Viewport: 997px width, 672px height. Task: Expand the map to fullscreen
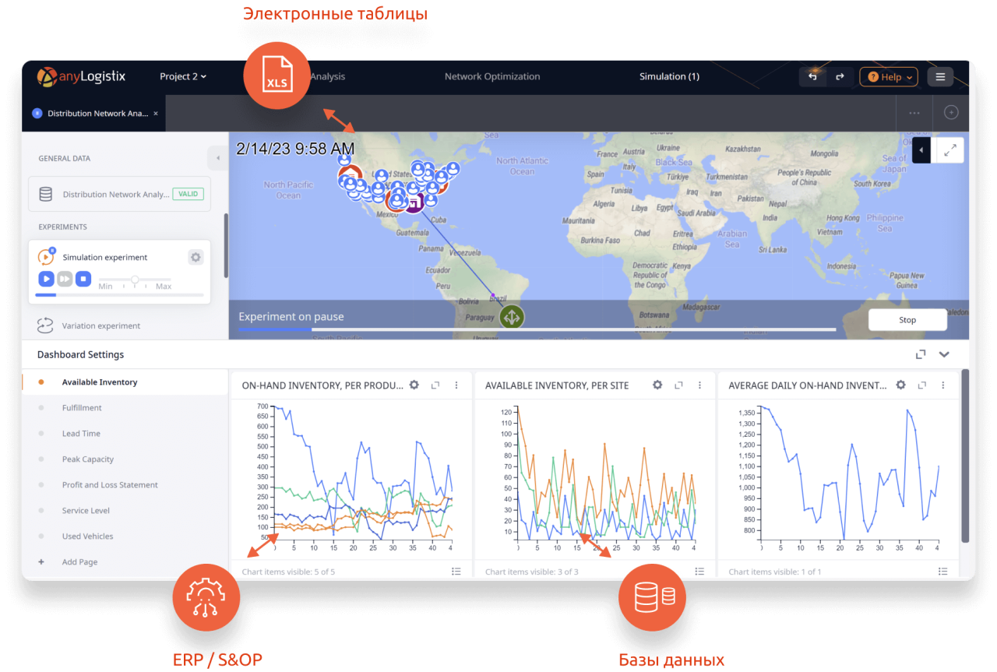click(x=950, y=150)
